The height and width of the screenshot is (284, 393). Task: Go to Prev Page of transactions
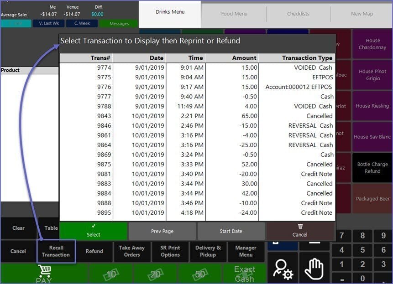[x=162, y=231]
